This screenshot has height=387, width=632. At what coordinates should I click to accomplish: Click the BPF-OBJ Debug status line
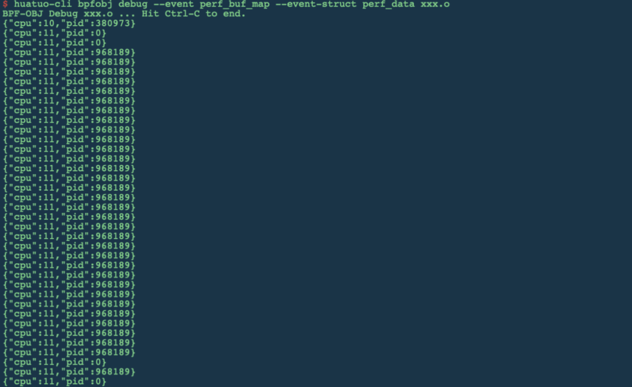point(124,13)
